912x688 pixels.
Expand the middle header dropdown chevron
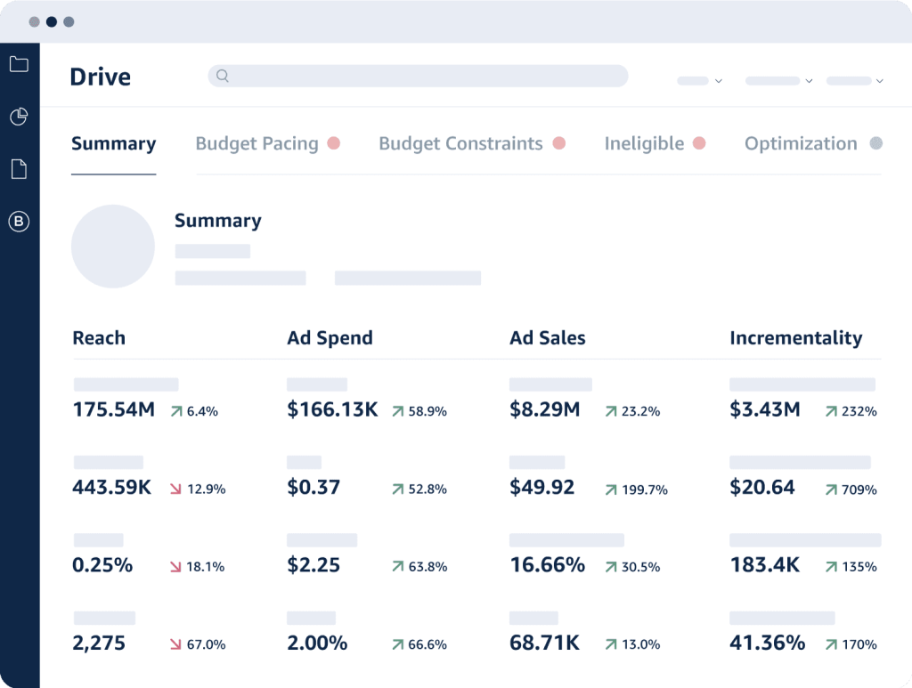[x=809, y=81]
